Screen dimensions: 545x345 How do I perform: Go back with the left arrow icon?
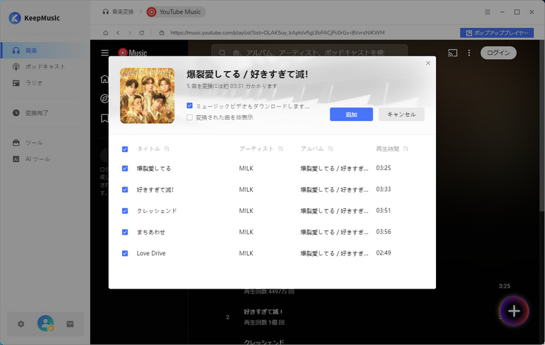[x=118, y=33]
